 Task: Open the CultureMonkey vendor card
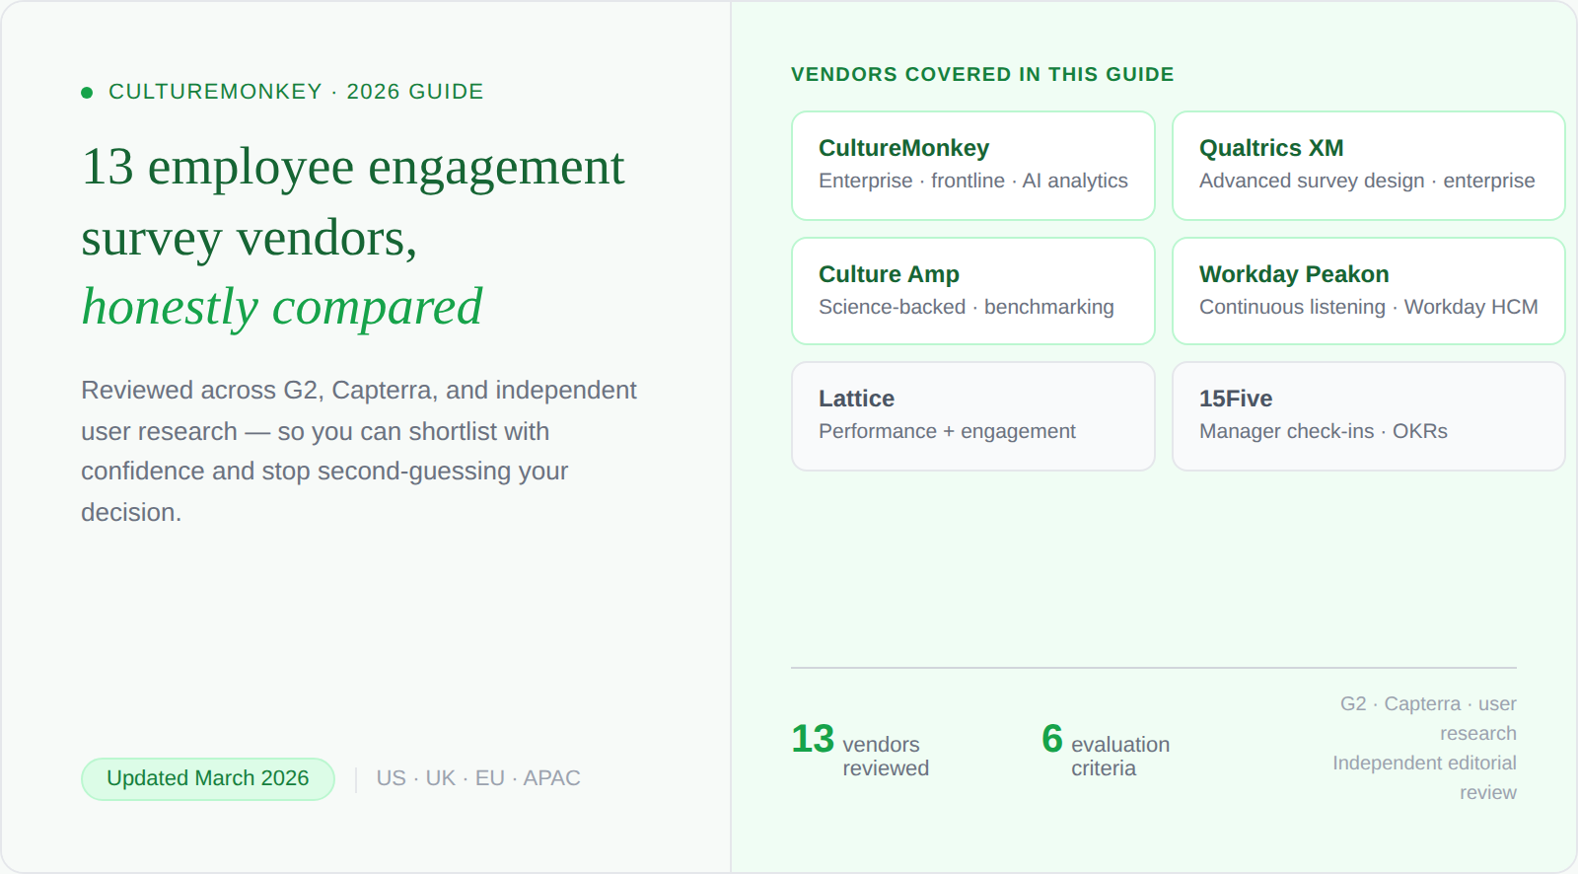click(972, 166)
